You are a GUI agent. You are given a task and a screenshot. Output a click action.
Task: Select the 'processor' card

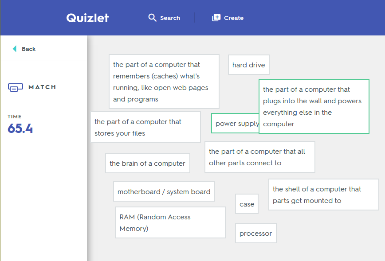(255, 233)
